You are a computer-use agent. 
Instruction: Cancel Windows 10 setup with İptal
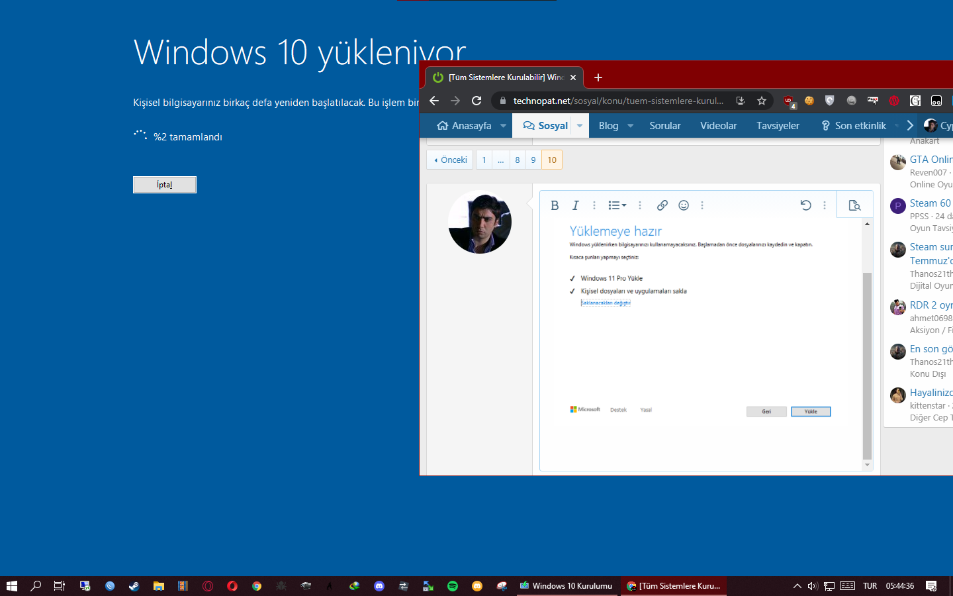165,185
